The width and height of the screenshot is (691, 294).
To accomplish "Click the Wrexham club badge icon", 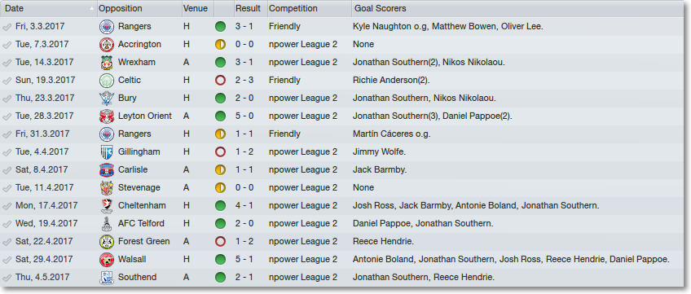I will pos(106,63).
